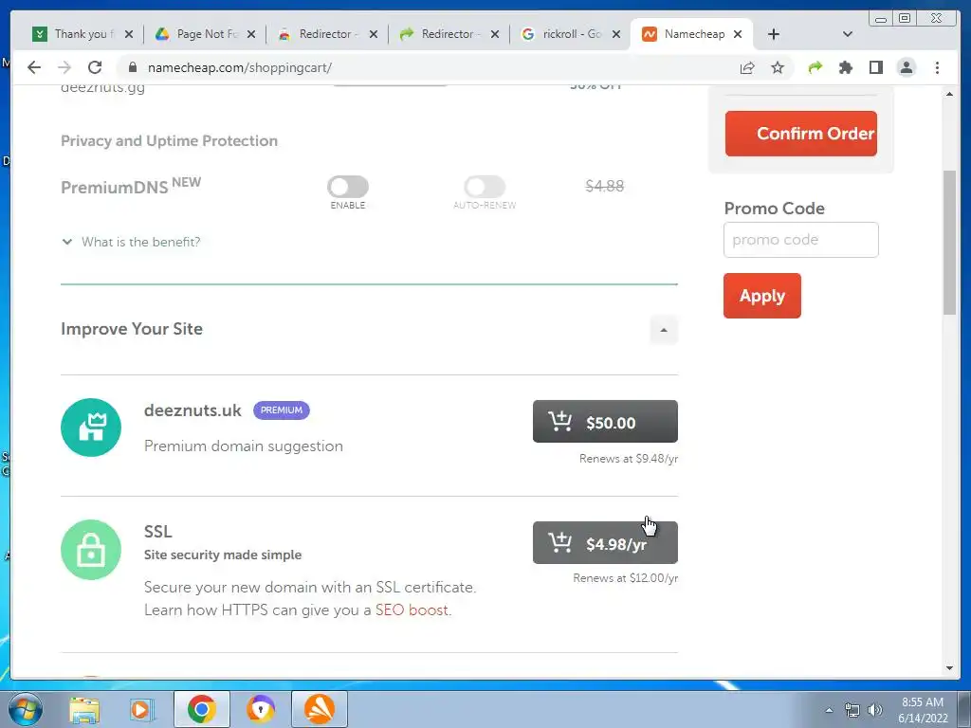
Task: Click the deeznuts.uk domain name
Action: [192, 410]
